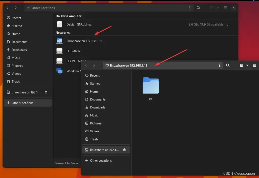Screen dimensions: 259x178
Task: Open linuxshare on 192.168.1.11 network entry
Action: (84, 41)
